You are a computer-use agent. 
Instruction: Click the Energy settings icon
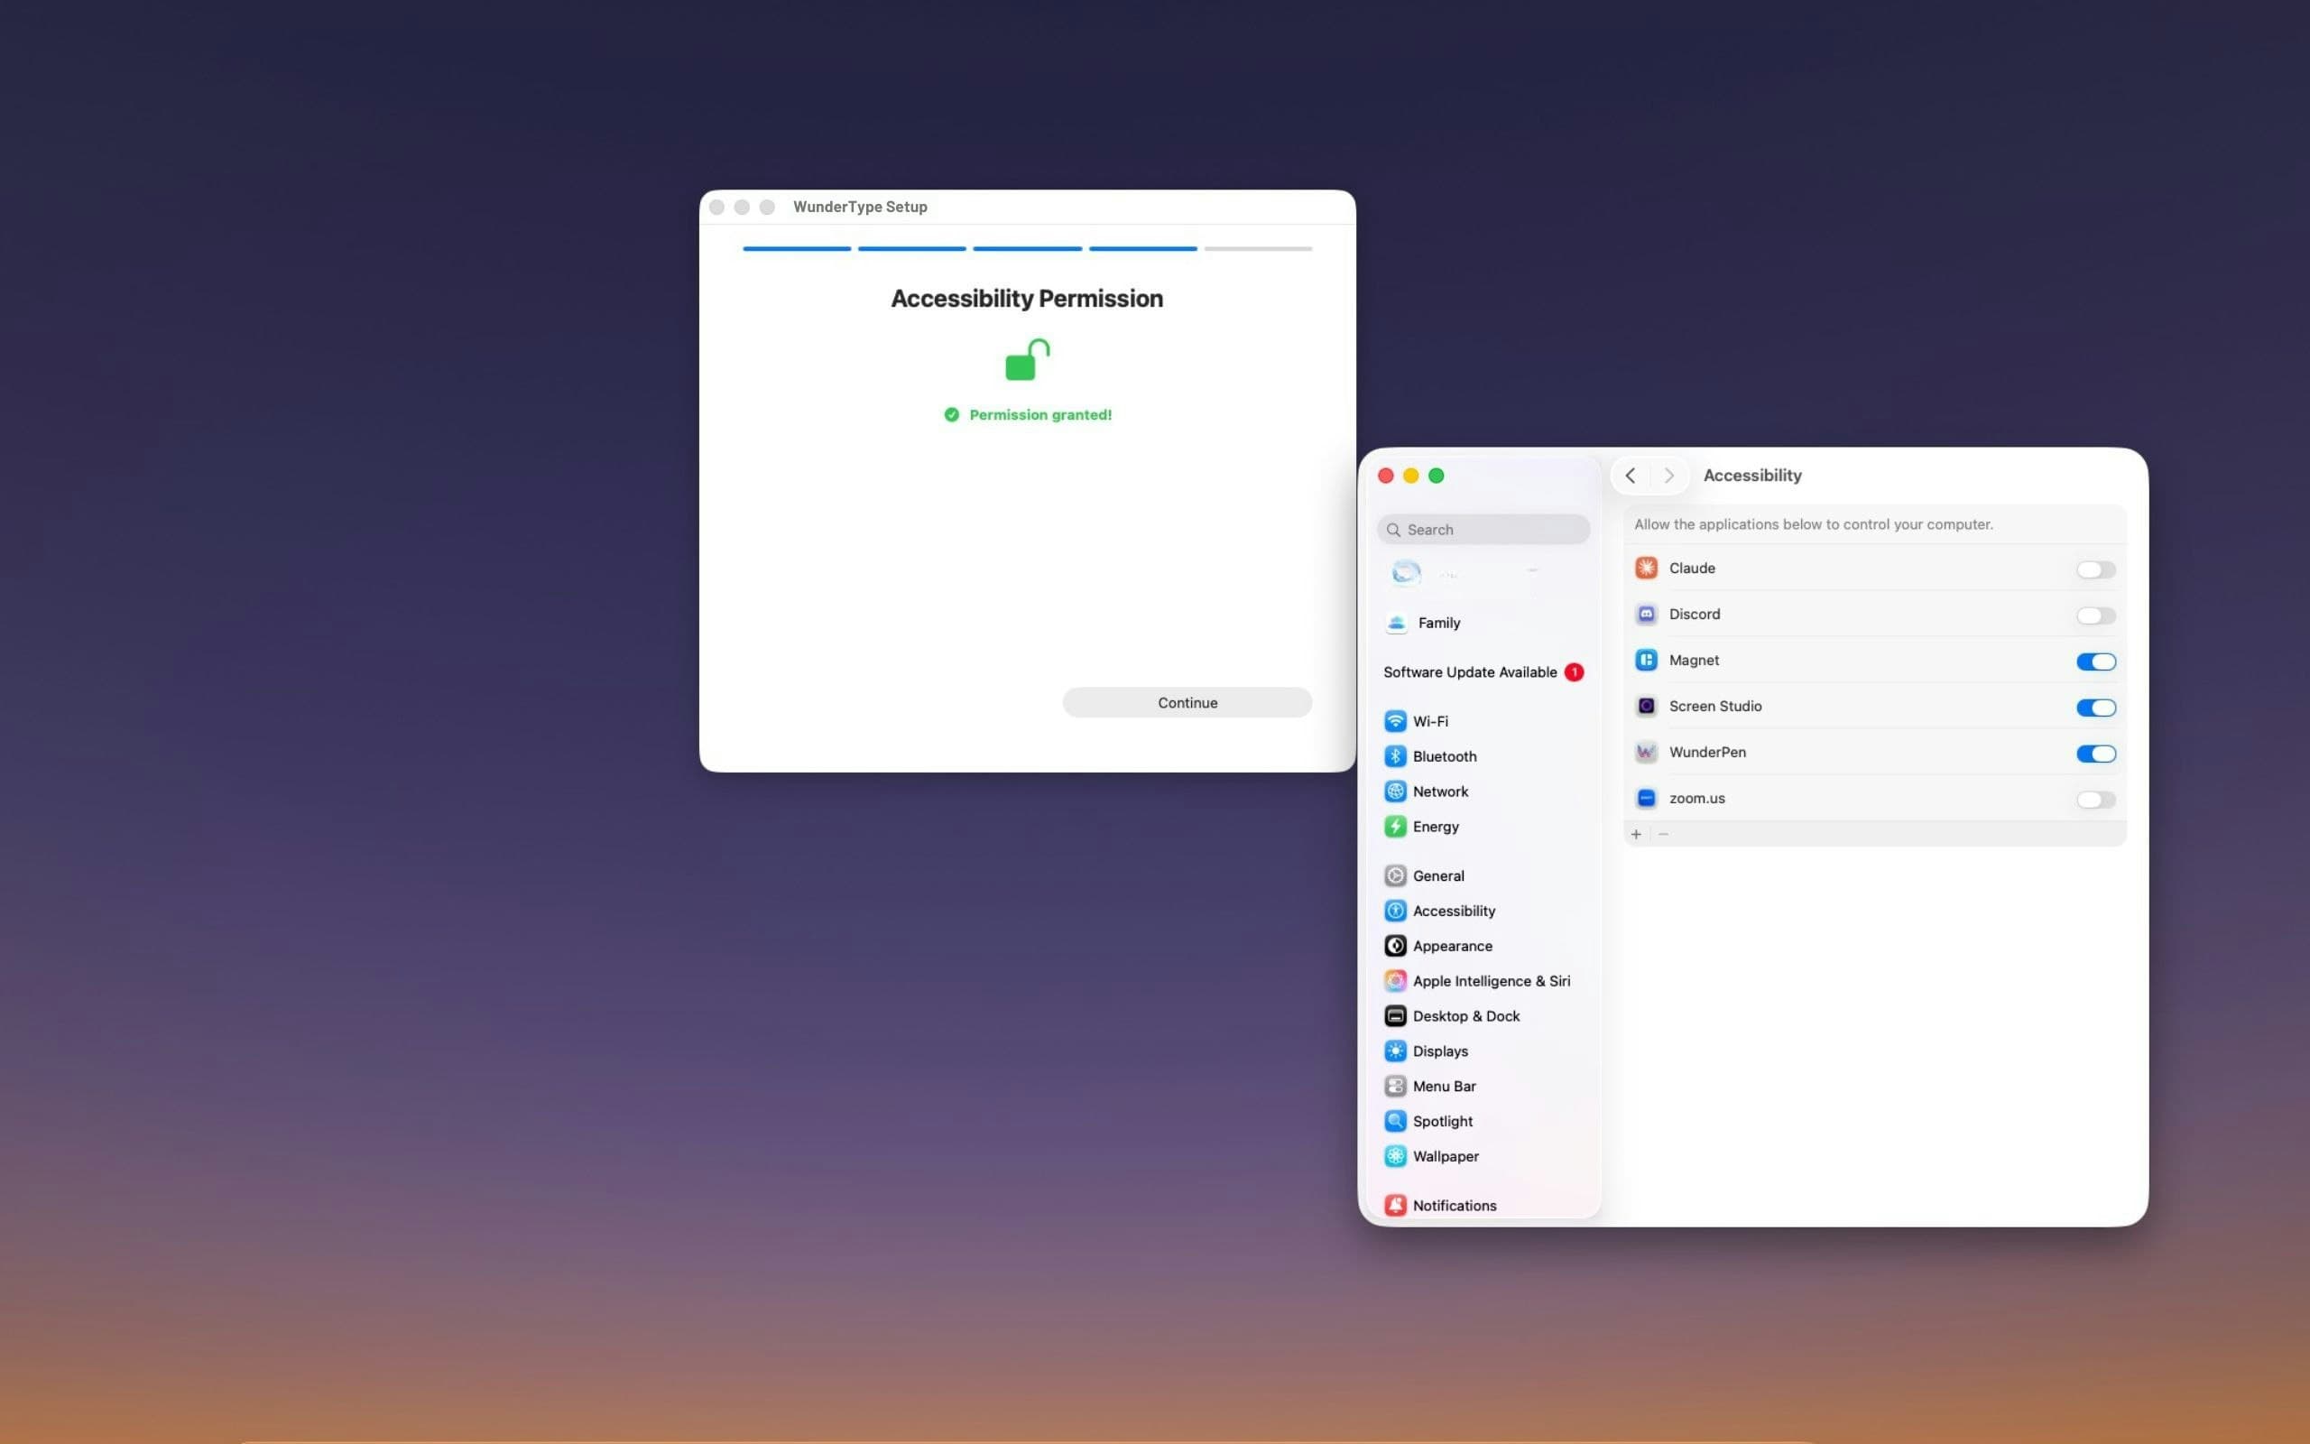(1396, 826)
